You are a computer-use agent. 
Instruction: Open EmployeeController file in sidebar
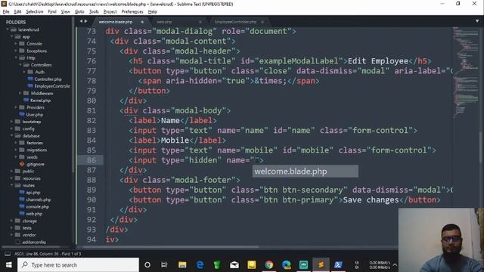tap(52, 86)
